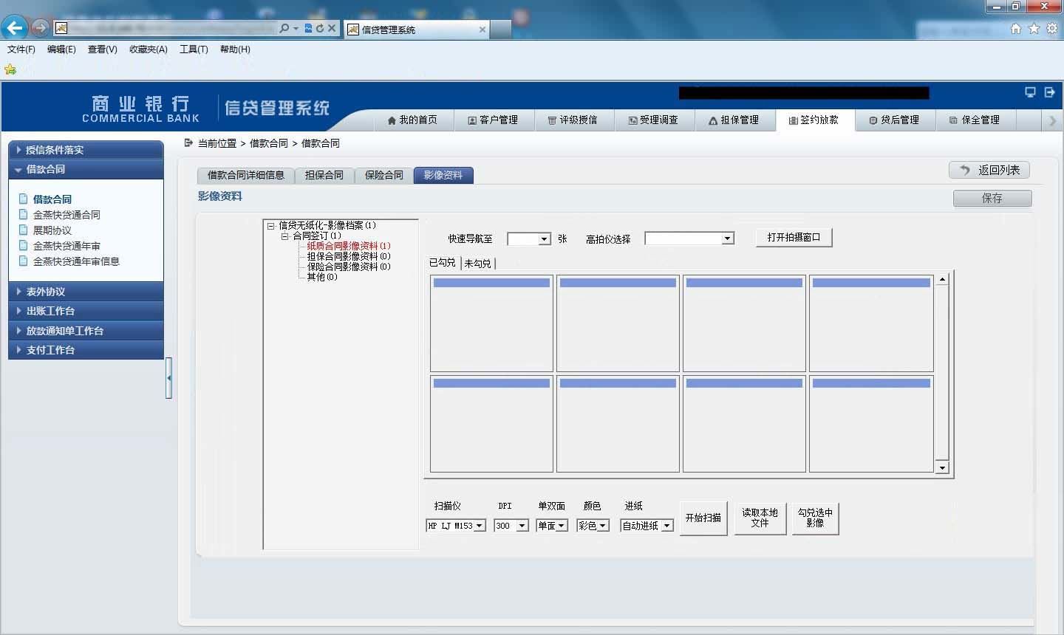Click the logout icon in the bank header
Screen dimensions: 1064x635
(x=1050, y=92)
